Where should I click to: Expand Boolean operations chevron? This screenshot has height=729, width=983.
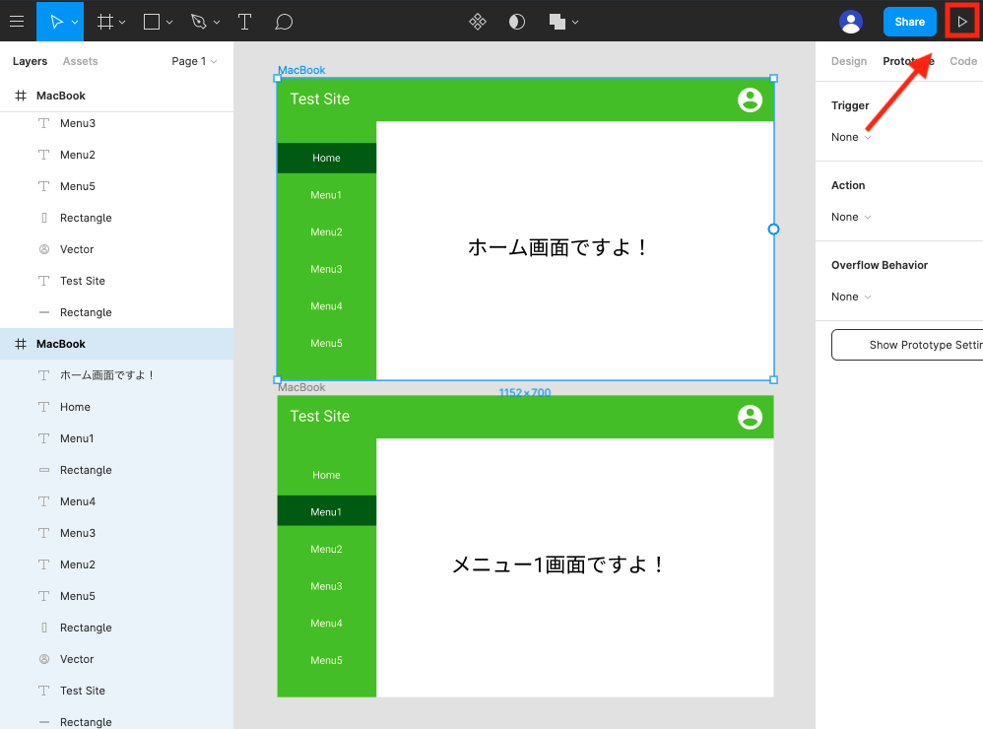coord(575,22)
